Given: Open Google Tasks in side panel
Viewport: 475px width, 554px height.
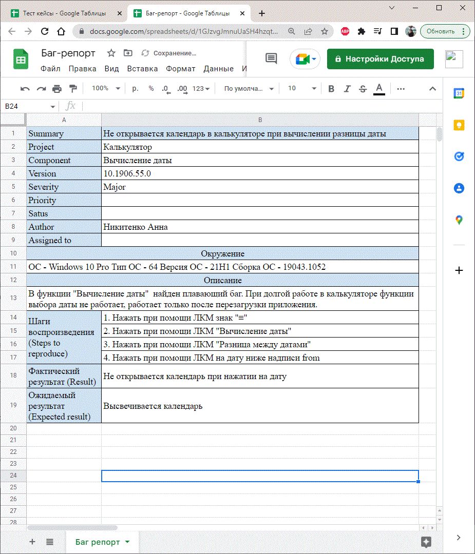Looking at the screenshot, I should pyautogui.click(x=459, y=156).
